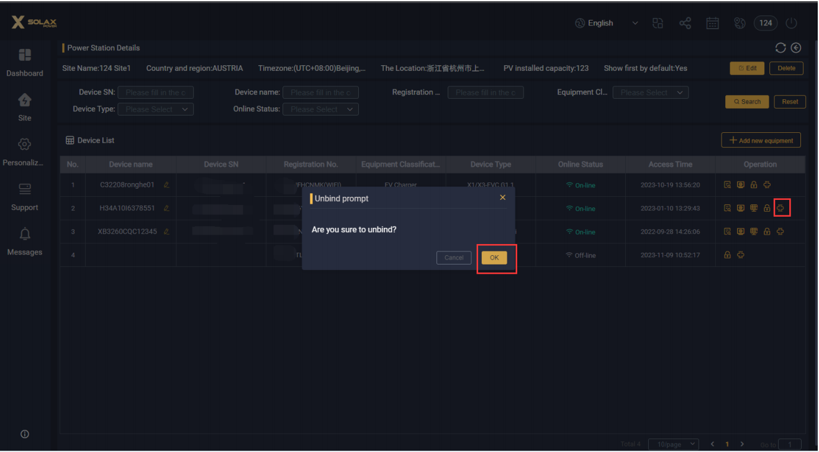
Task: Open the 124 notification badge
Action: tap(765, 22)
